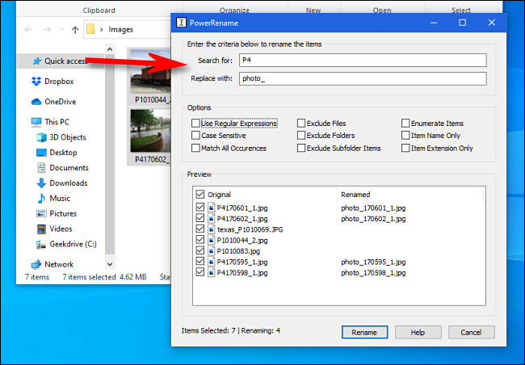Uncheck P1010044_2.jpg in preview list
This screenshot has width=525, height=365.
[200, 239]
